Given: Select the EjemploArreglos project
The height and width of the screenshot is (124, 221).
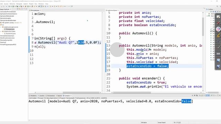Looking at the screenshot, I should [x=6, y=18].
